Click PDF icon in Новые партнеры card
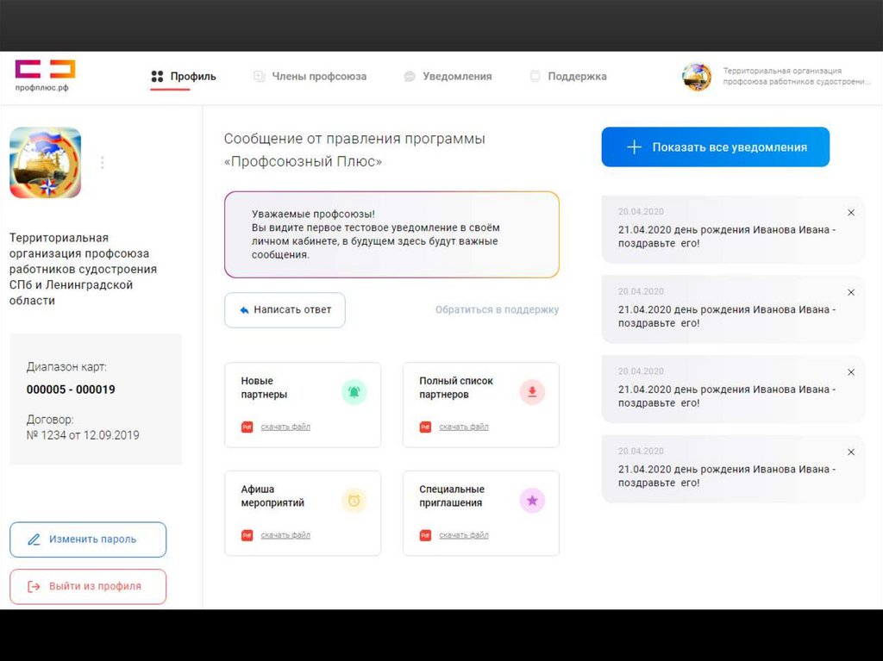883x661 pixels. 247,427
